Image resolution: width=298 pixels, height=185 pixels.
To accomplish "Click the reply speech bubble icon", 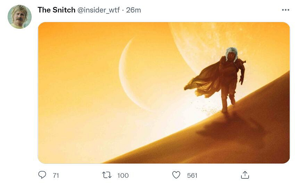I will [42, 175].
